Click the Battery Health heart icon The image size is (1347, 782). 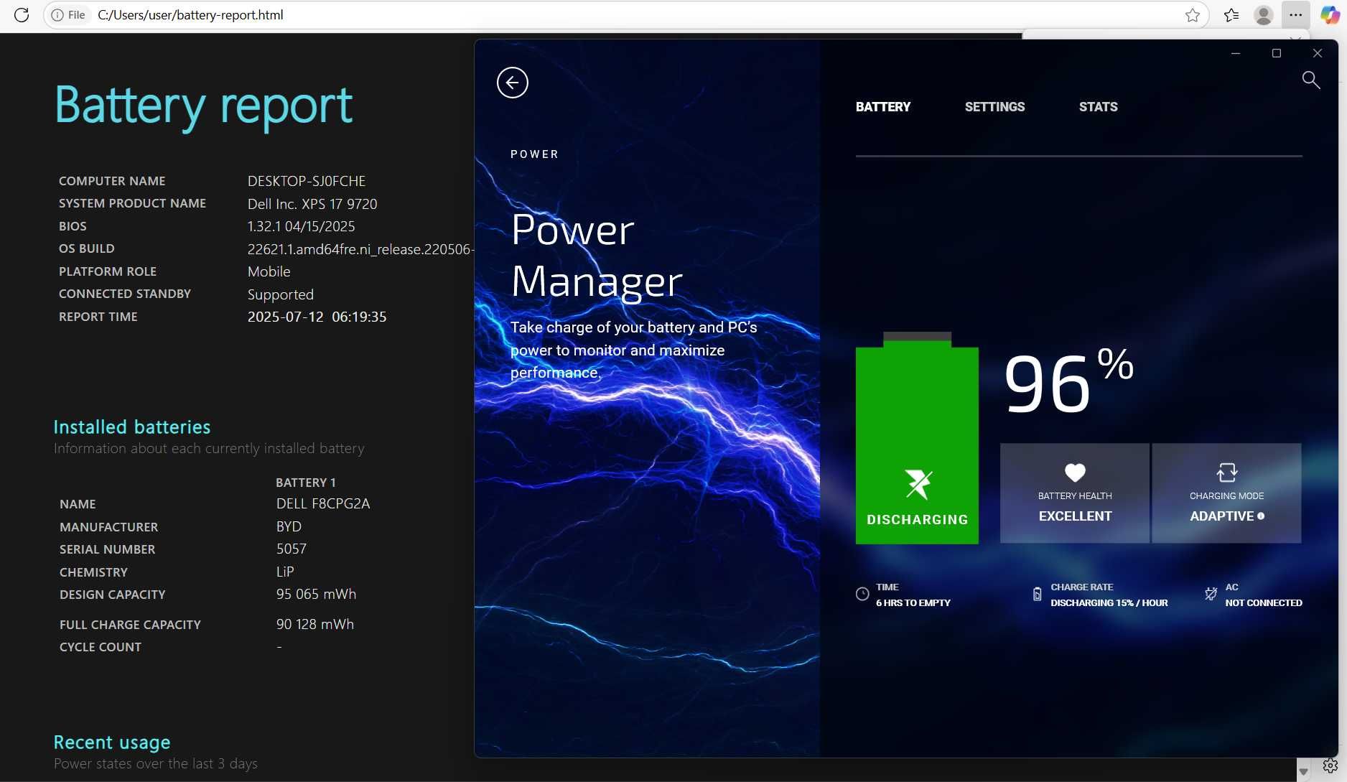coord(1075,473)
